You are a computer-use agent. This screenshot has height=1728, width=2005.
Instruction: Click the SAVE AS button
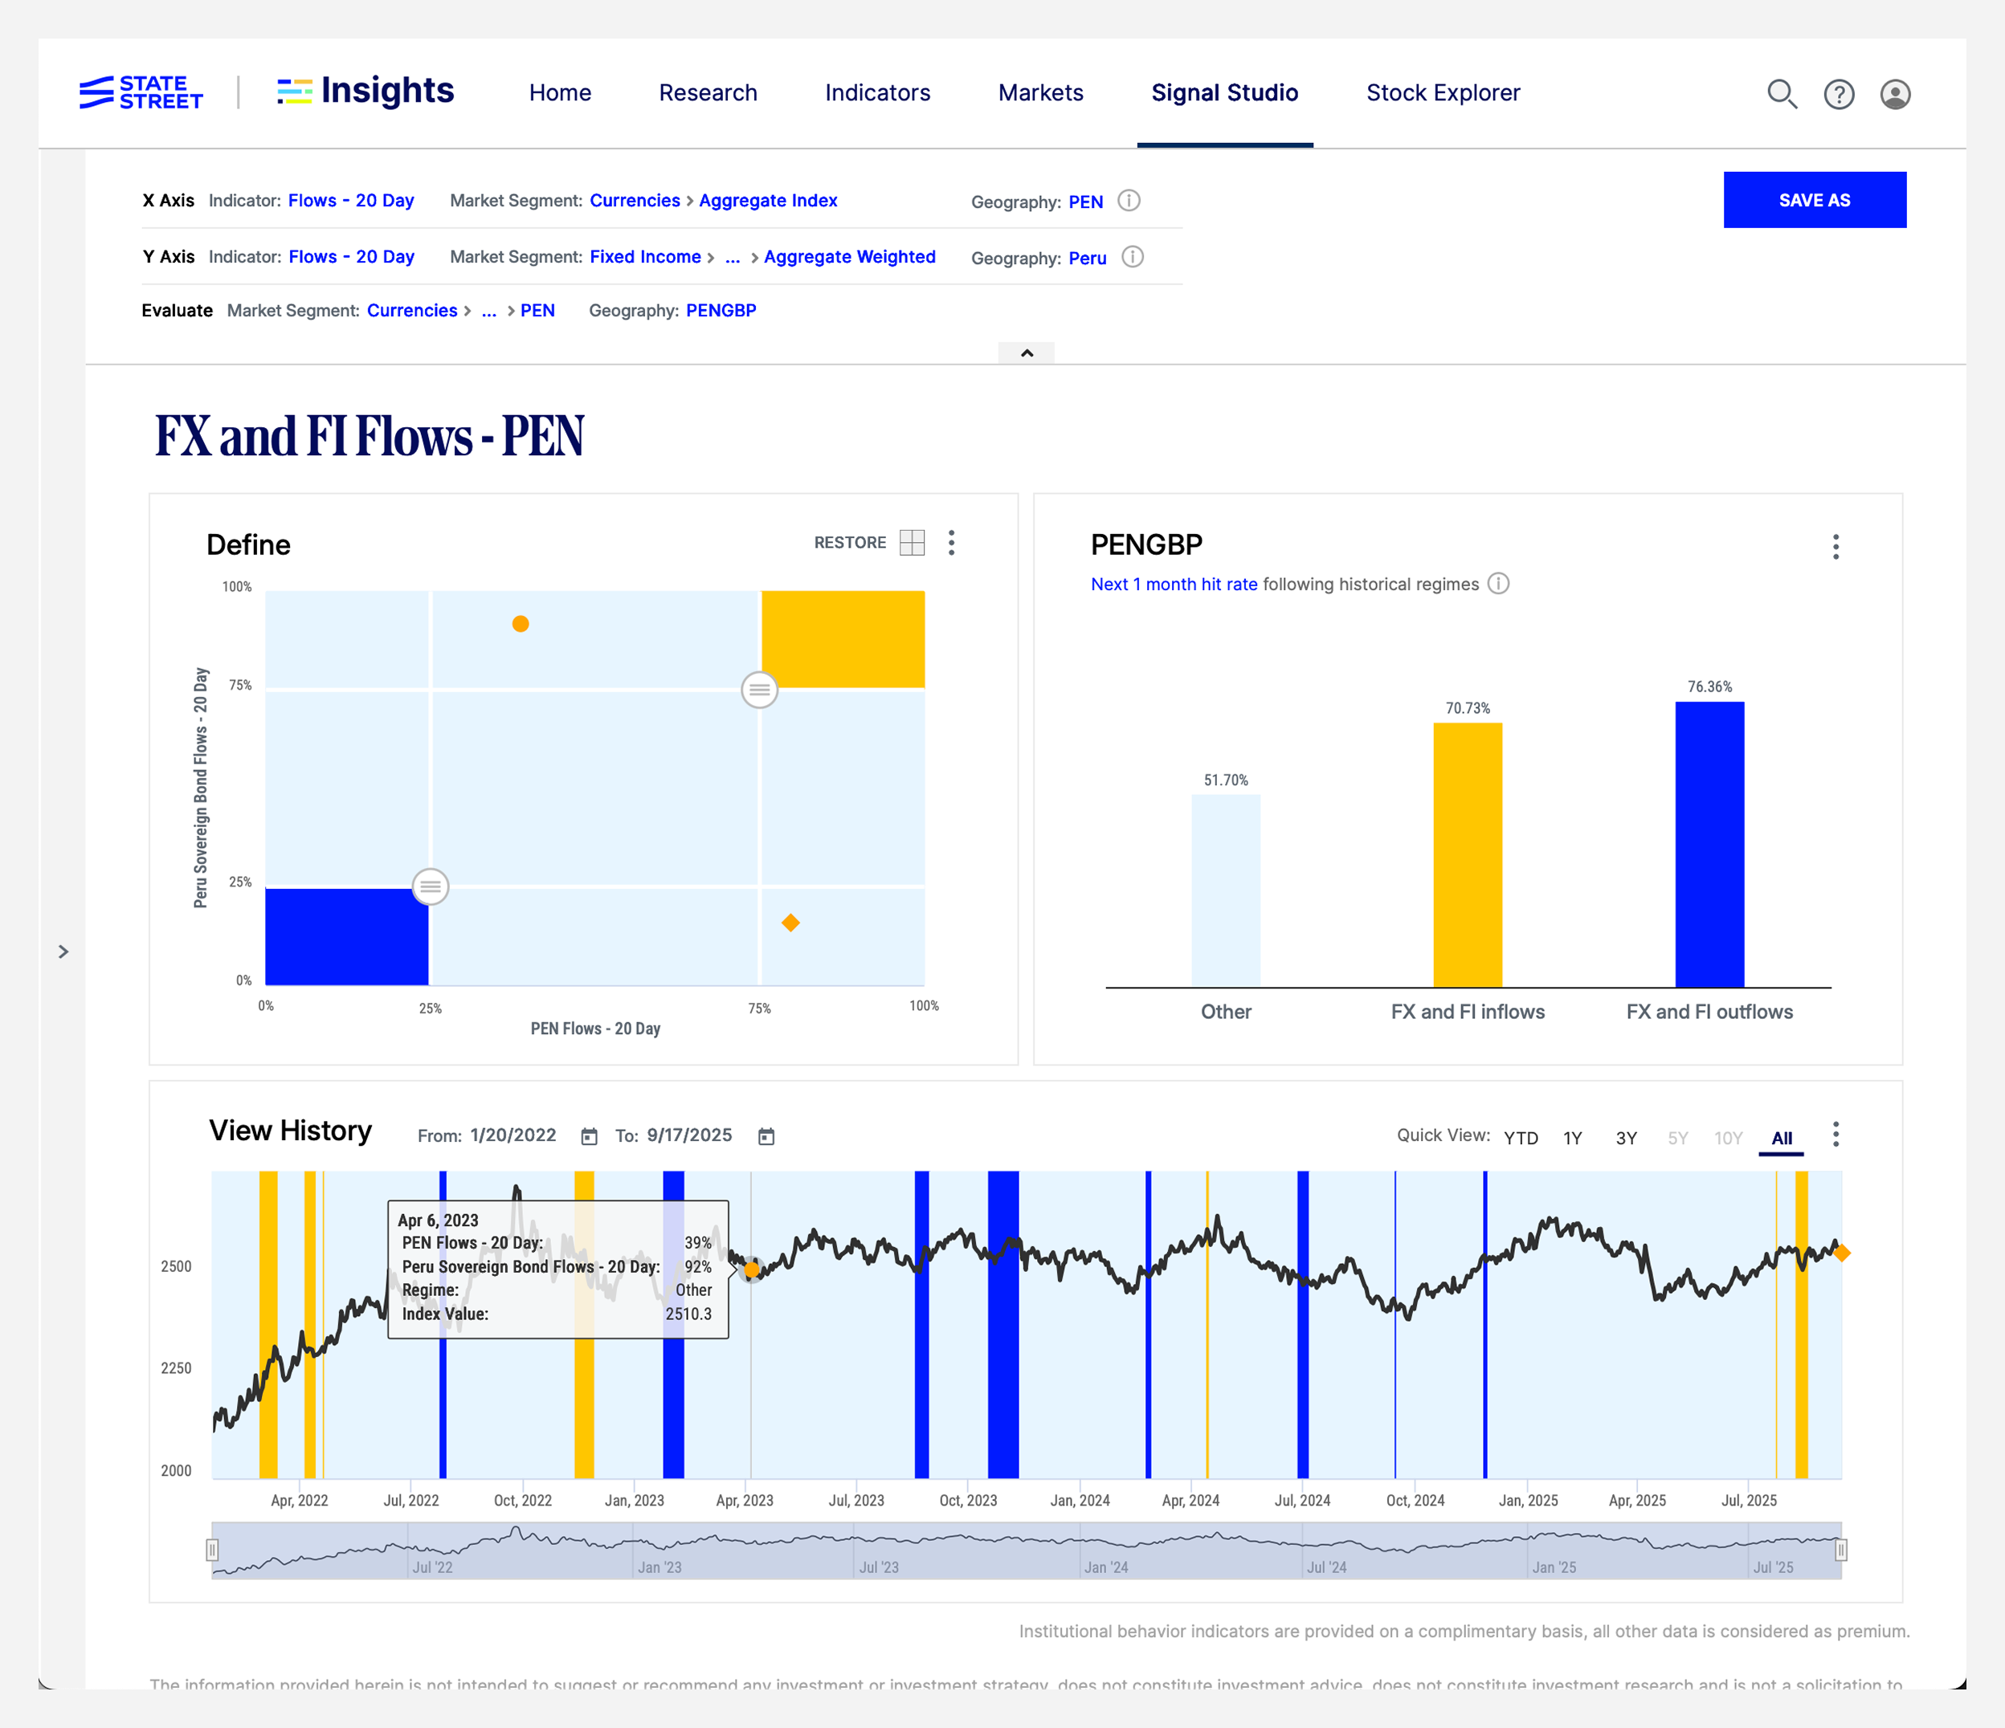point(1813,200)
